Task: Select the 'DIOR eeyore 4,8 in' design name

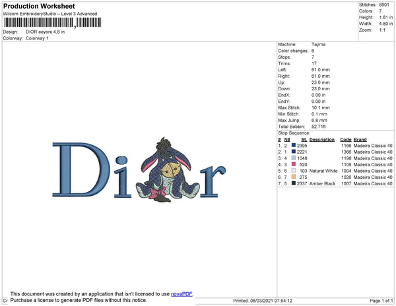Action: pyautogui.click(x=45, y=32)
